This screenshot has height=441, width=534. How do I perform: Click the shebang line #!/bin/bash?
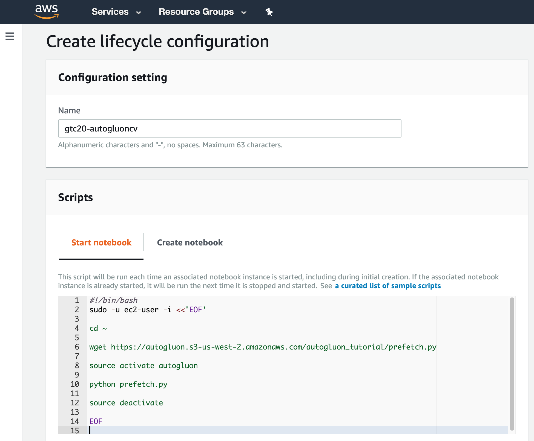coord(113,300)
